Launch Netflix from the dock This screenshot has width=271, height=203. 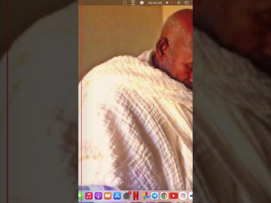[136, 196]
